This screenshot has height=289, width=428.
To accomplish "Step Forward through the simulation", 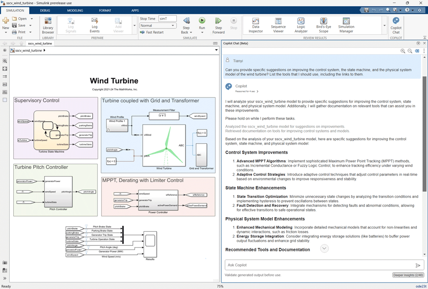I will [x=218, y=24].
